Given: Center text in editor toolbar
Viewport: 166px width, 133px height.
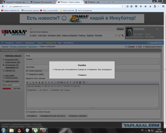Looking at the screenshot, I should pos(49,82).
